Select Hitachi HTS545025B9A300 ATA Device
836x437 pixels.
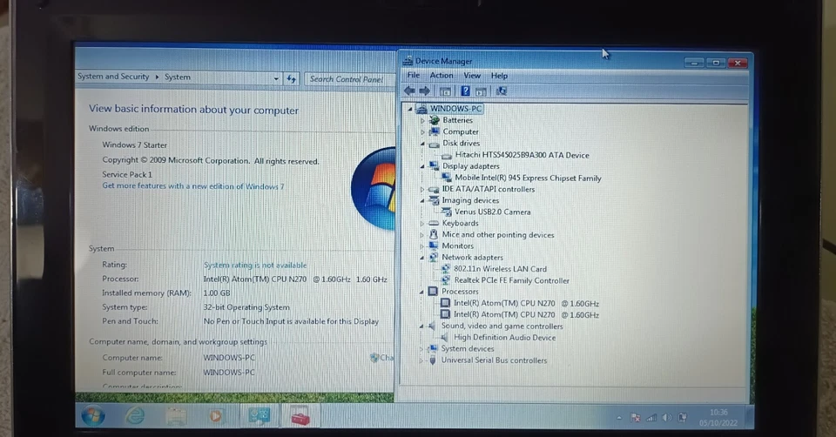pos(522,155)
